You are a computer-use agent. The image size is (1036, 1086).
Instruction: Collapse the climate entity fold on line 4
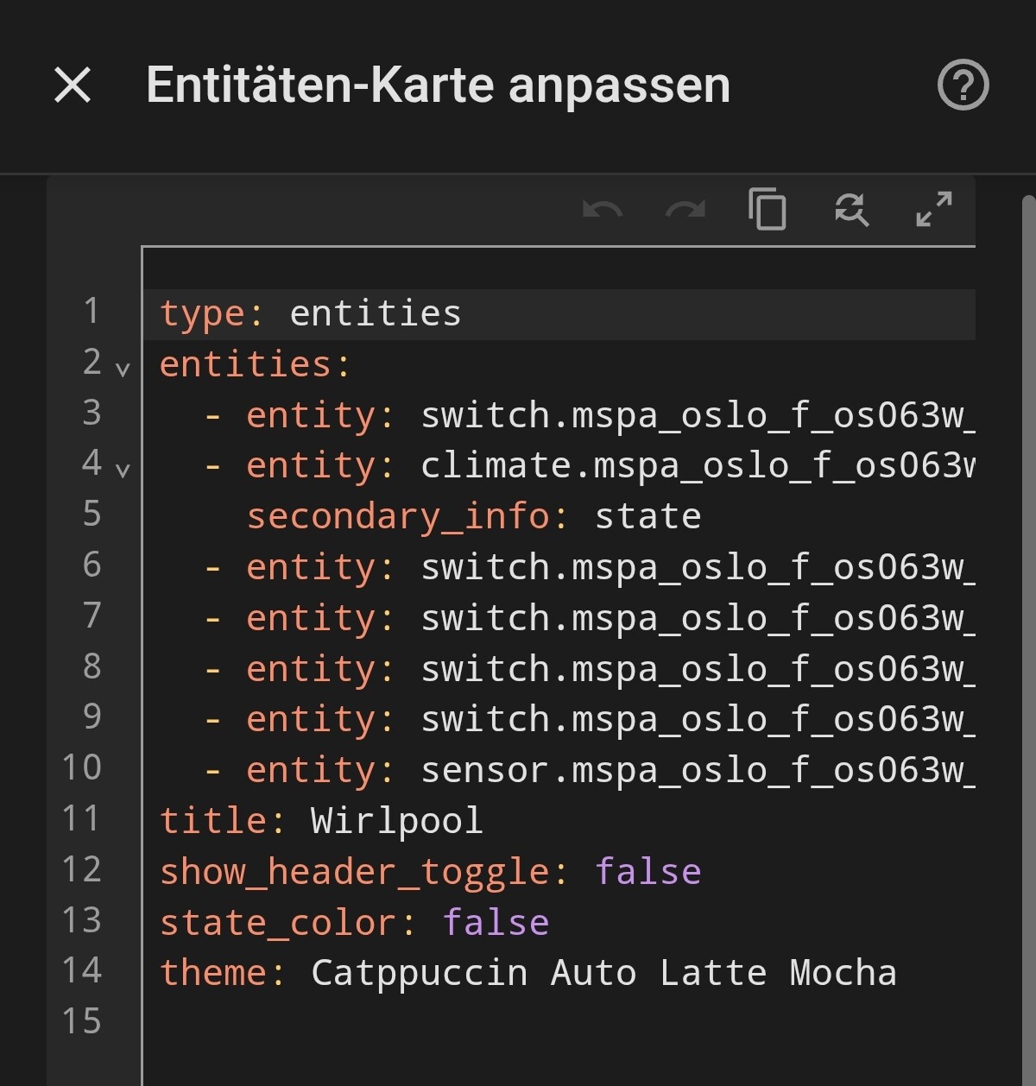pos(123,470)
